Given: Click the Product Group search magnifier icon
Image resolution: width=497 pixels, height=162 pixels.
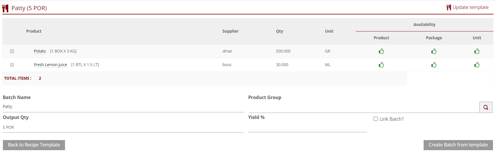Looking at the screenshot, I should pyautogui.click(x=485, y=107).
